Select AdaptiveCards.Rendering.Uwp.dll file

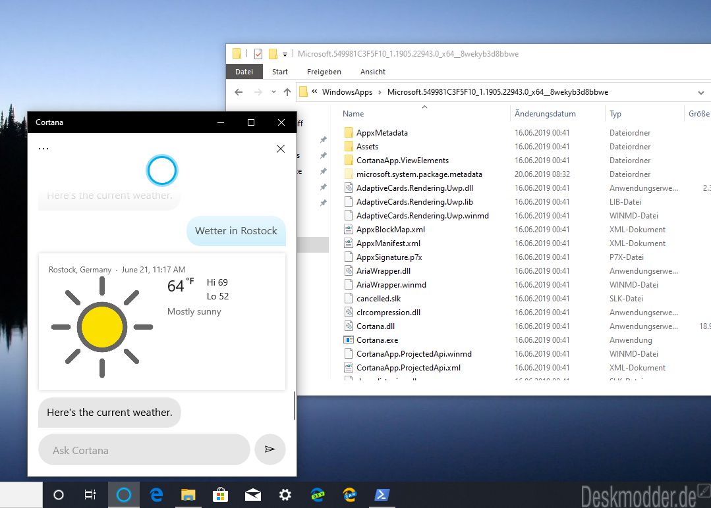[x=415, y=188]
